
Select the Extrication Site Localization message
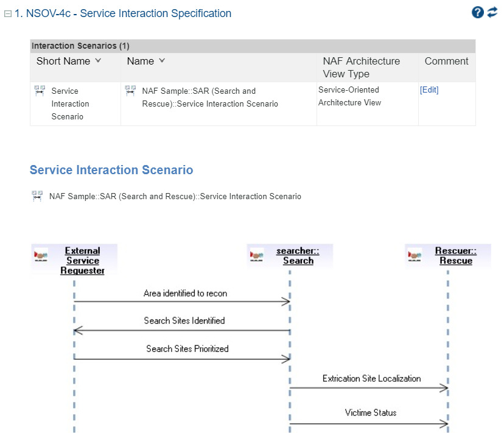(371, 379)
